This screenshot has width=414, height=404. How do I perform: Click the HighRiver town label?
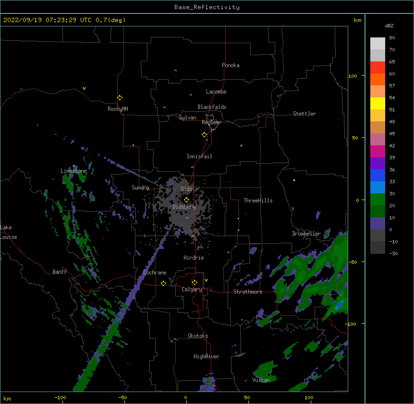pos(207,356)
